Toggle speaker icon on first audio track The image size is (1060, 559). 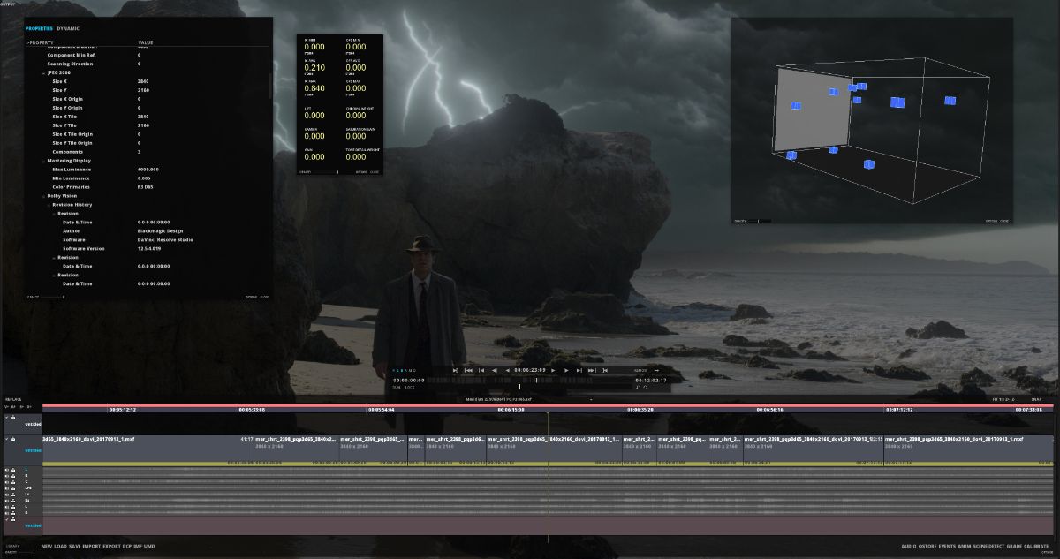point(6,470)
